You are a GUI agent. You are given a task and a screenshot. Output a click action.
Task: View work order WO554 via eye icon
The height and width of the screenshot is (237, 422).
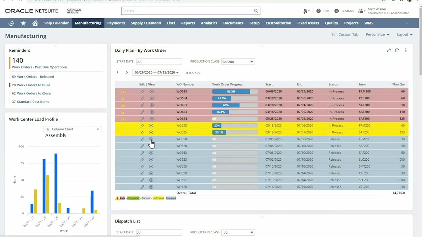point(152,98)
